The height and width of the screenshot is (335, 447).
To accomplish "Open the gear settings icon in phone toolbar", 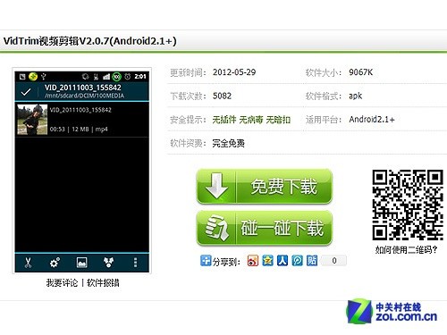I will pyautogui.click(x=55, y=263).
